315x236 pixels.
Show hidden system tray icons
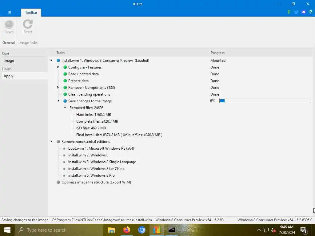[258, 230]
